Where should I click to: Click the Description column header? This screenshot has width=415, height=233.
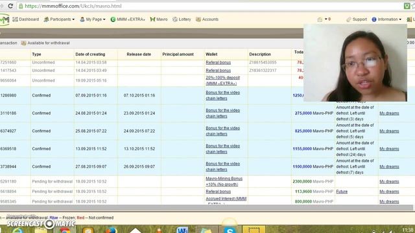tap(260, 54)
